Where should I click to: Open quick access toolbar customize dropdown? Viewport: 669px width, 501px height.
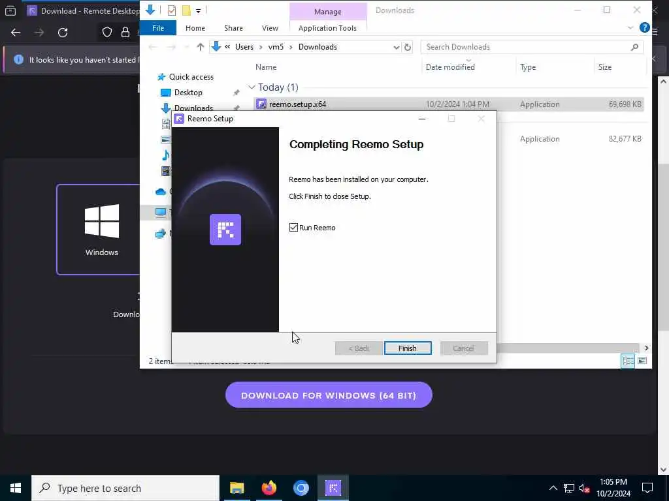pyautogui.click(x=199, y=10)
